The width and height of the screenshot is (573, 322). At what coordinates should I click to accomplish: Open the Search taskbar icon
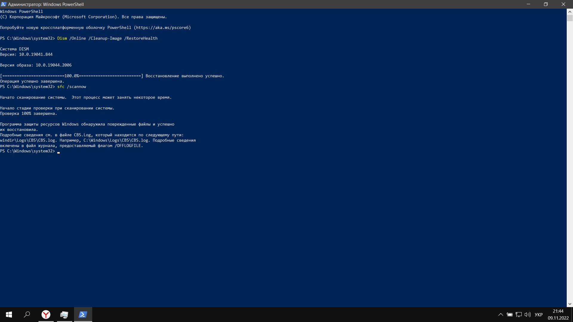tap(27, 315)
